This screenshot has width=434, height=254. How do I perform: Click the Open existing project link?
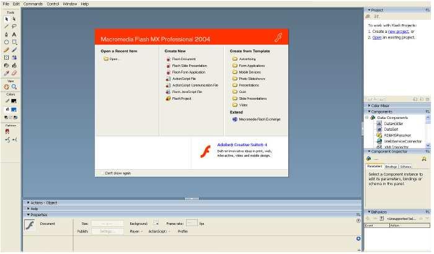pos(377,37)
